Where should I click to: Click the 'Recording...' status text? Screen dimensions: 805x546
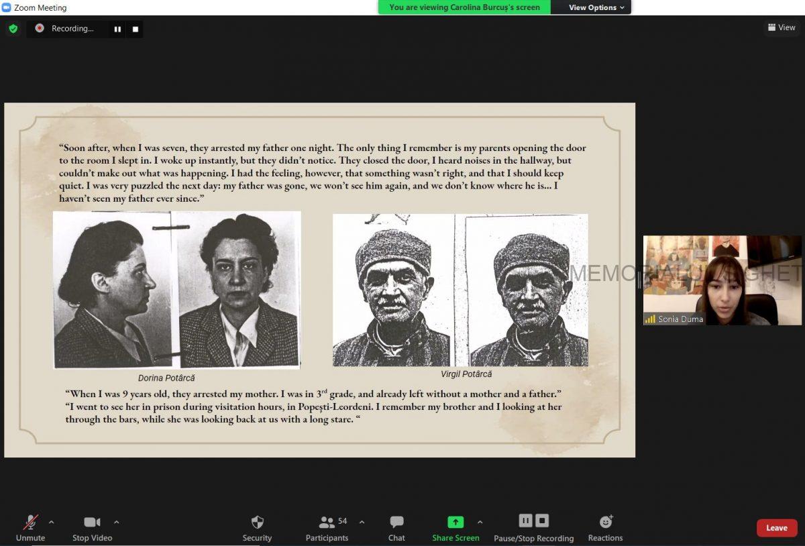72,28
